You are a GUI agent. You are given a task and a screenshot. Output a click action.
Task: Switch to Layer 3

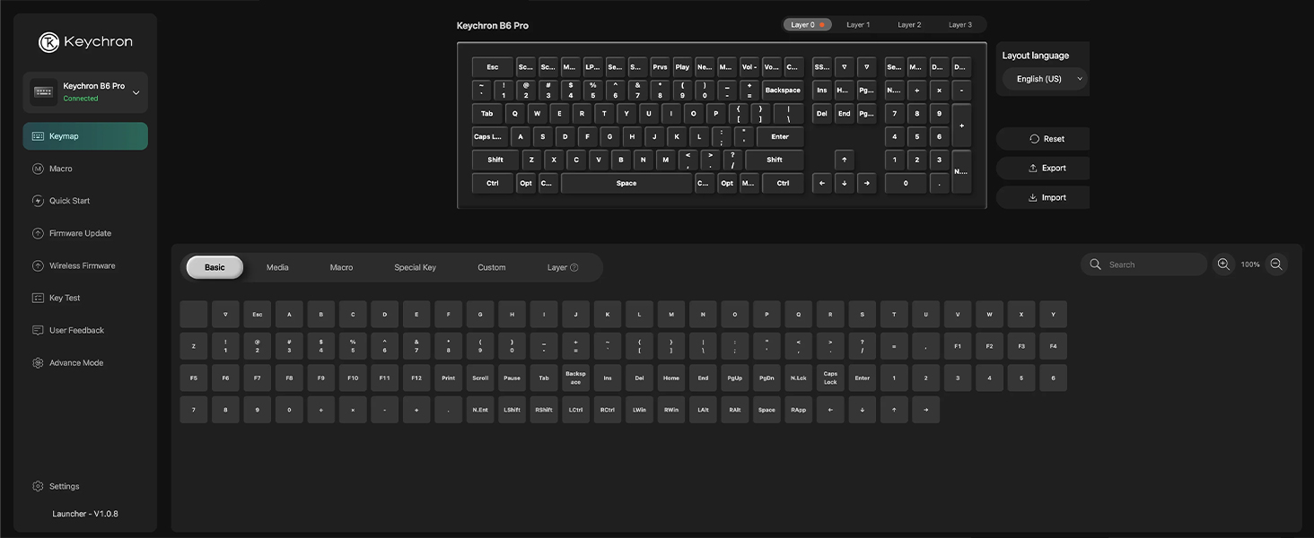[x=960, y=25]
